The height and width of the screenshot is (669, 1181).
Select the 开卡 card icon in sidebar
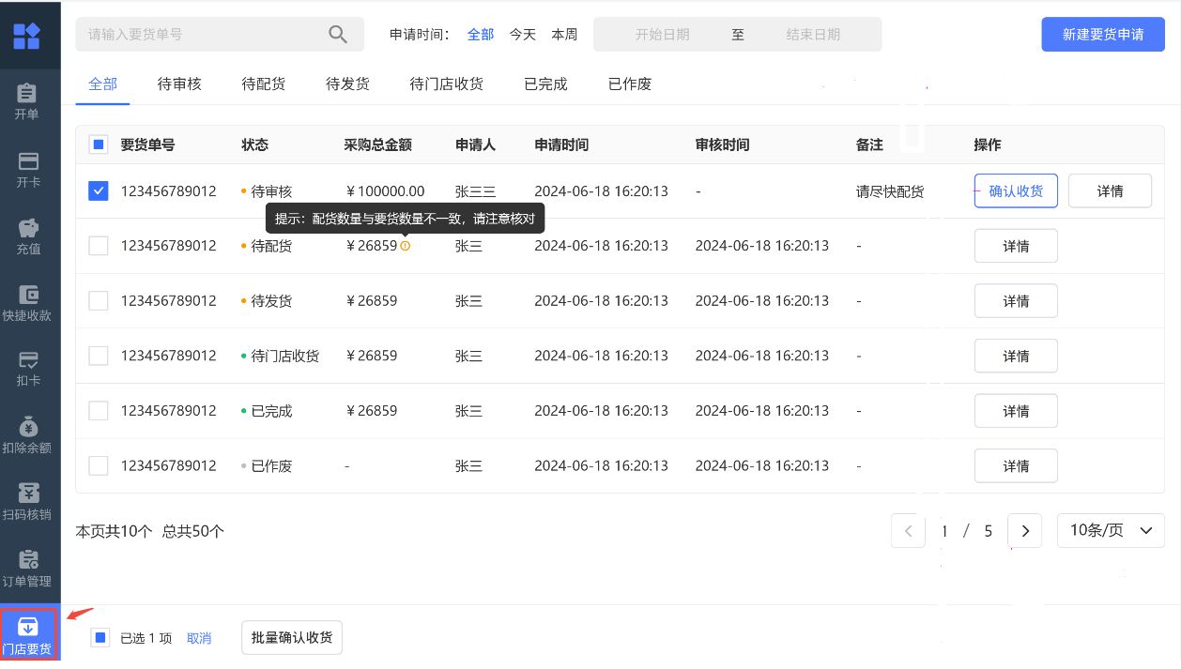point(28,160)
